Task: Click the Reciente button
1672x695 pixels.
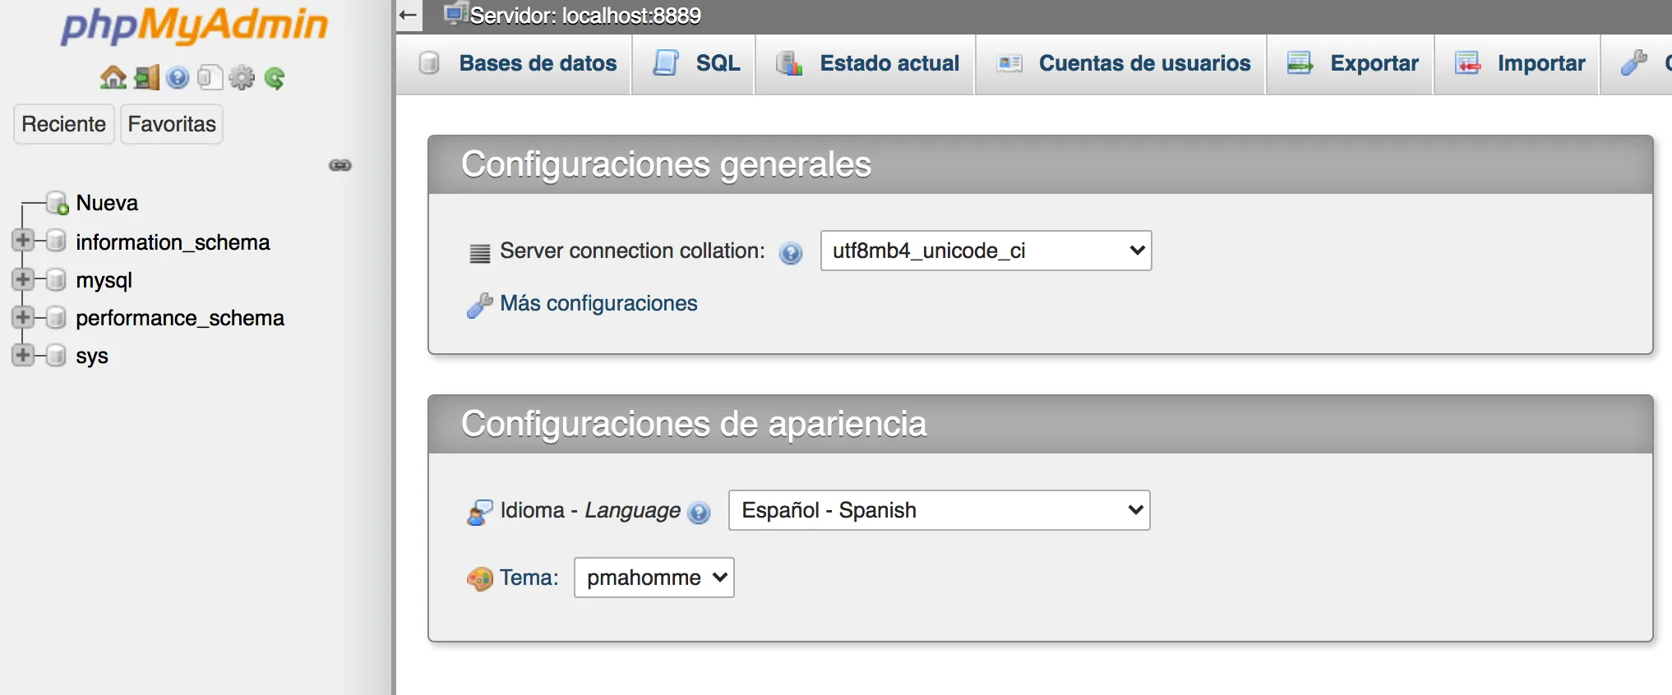Action: [x=64, y=124]
